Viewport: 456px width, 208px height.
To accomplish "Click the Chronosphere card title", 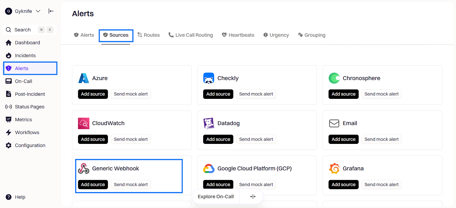I will click(361, 78).
